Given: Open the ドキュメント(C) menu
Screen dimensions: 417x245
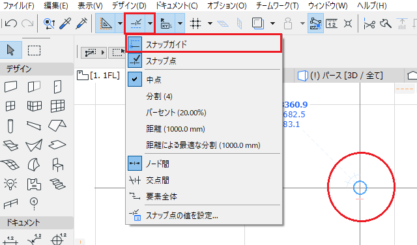Looking at the screenshot, I should (177, 6).
